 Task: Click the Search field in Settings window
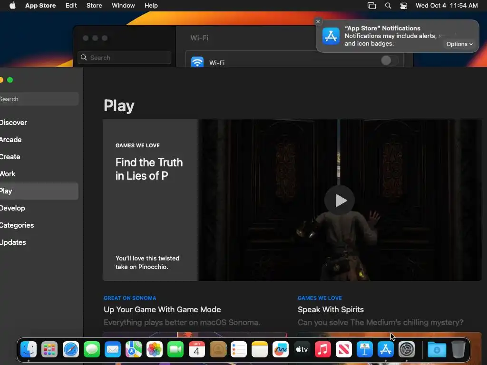tap(124, 58)
